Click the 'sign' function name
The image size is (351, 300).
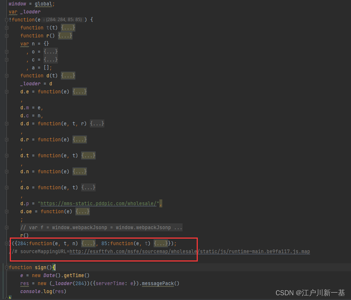[x=41, y=267]
